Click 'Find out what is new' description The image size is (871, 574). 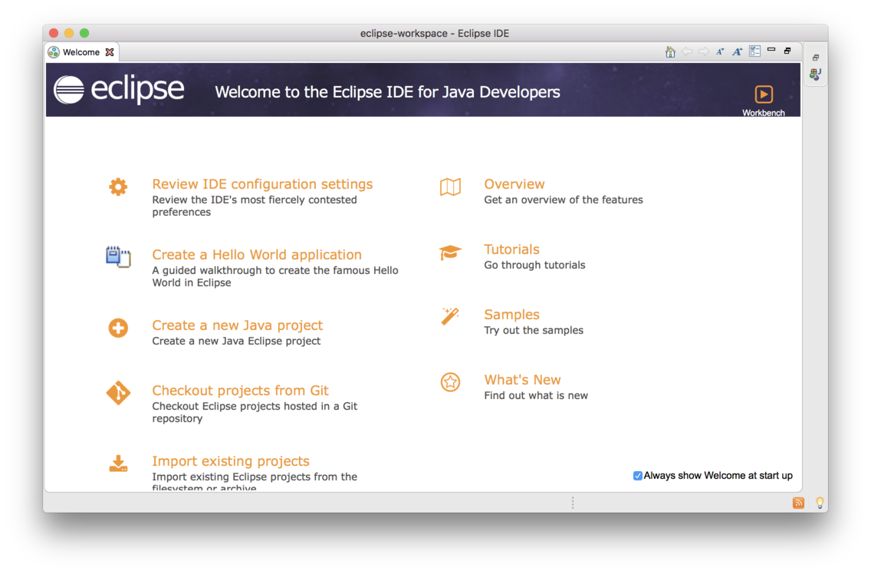click(x=535, y=395)
